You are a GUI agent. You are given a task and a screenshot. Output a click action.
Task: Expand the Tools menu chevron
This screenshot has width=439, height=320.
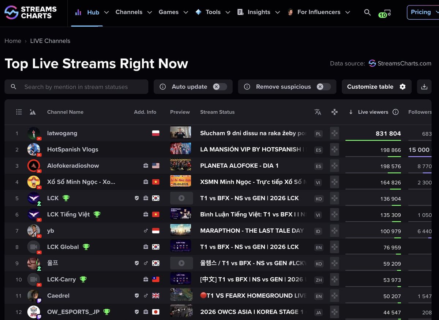click(228, 12)
